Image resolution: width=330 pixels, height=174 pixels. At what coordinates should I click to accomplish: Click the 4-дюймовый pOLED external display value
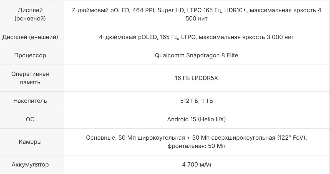[196, 37]
